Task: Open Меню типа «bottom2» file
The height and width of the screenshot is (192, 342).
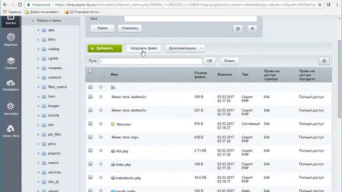Action: tap(129, 97)
